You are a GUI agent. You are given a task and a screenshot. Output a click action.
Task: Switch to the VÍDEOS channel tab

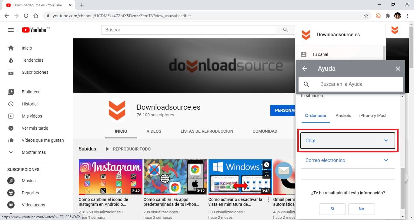[154, 131]
